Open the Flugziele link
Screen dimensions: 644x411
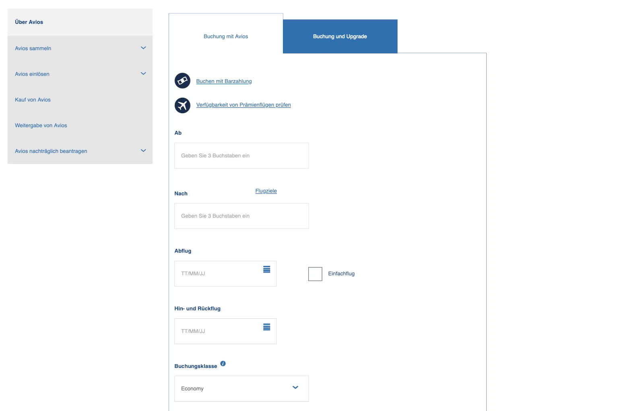(x=266, y=191)
